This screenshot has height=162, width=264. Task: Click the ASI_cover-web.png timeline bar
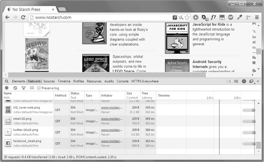point(249,110)
